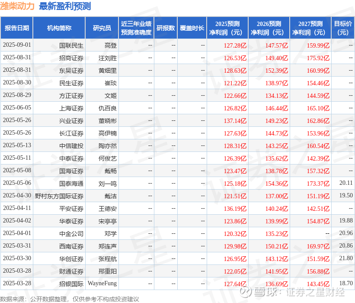Select institution 方正证券
This screenshot has height=303, width=355.
point(71,96)
